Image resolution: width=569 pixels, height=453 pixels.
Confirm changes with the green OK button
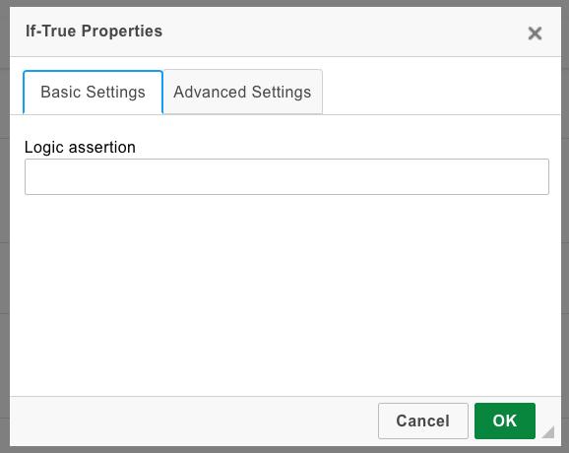pos(505,421)
